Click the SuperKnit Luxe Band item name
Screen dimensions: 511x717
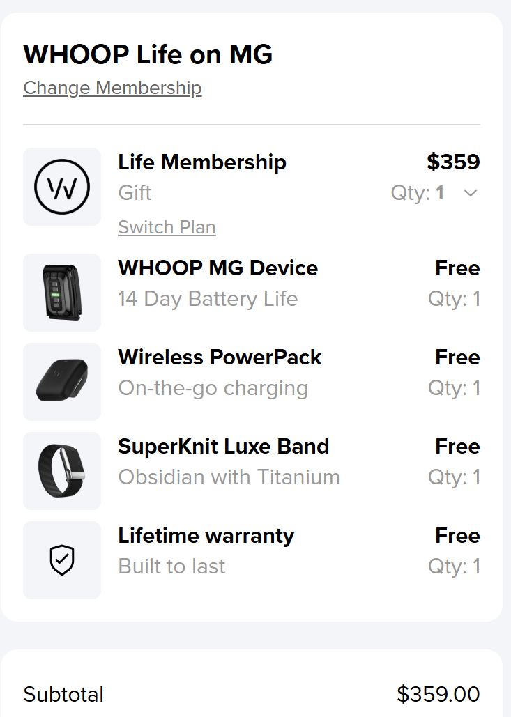coord(223,447)
